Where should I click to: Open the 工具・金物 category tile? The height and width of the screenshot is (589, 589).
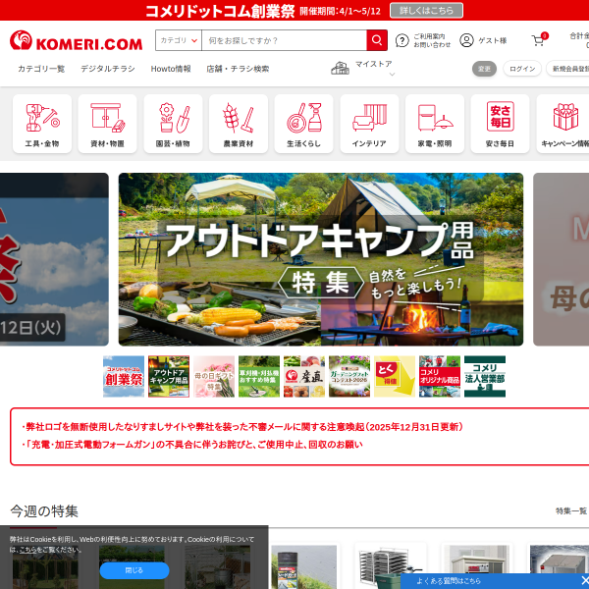[42, 124]
